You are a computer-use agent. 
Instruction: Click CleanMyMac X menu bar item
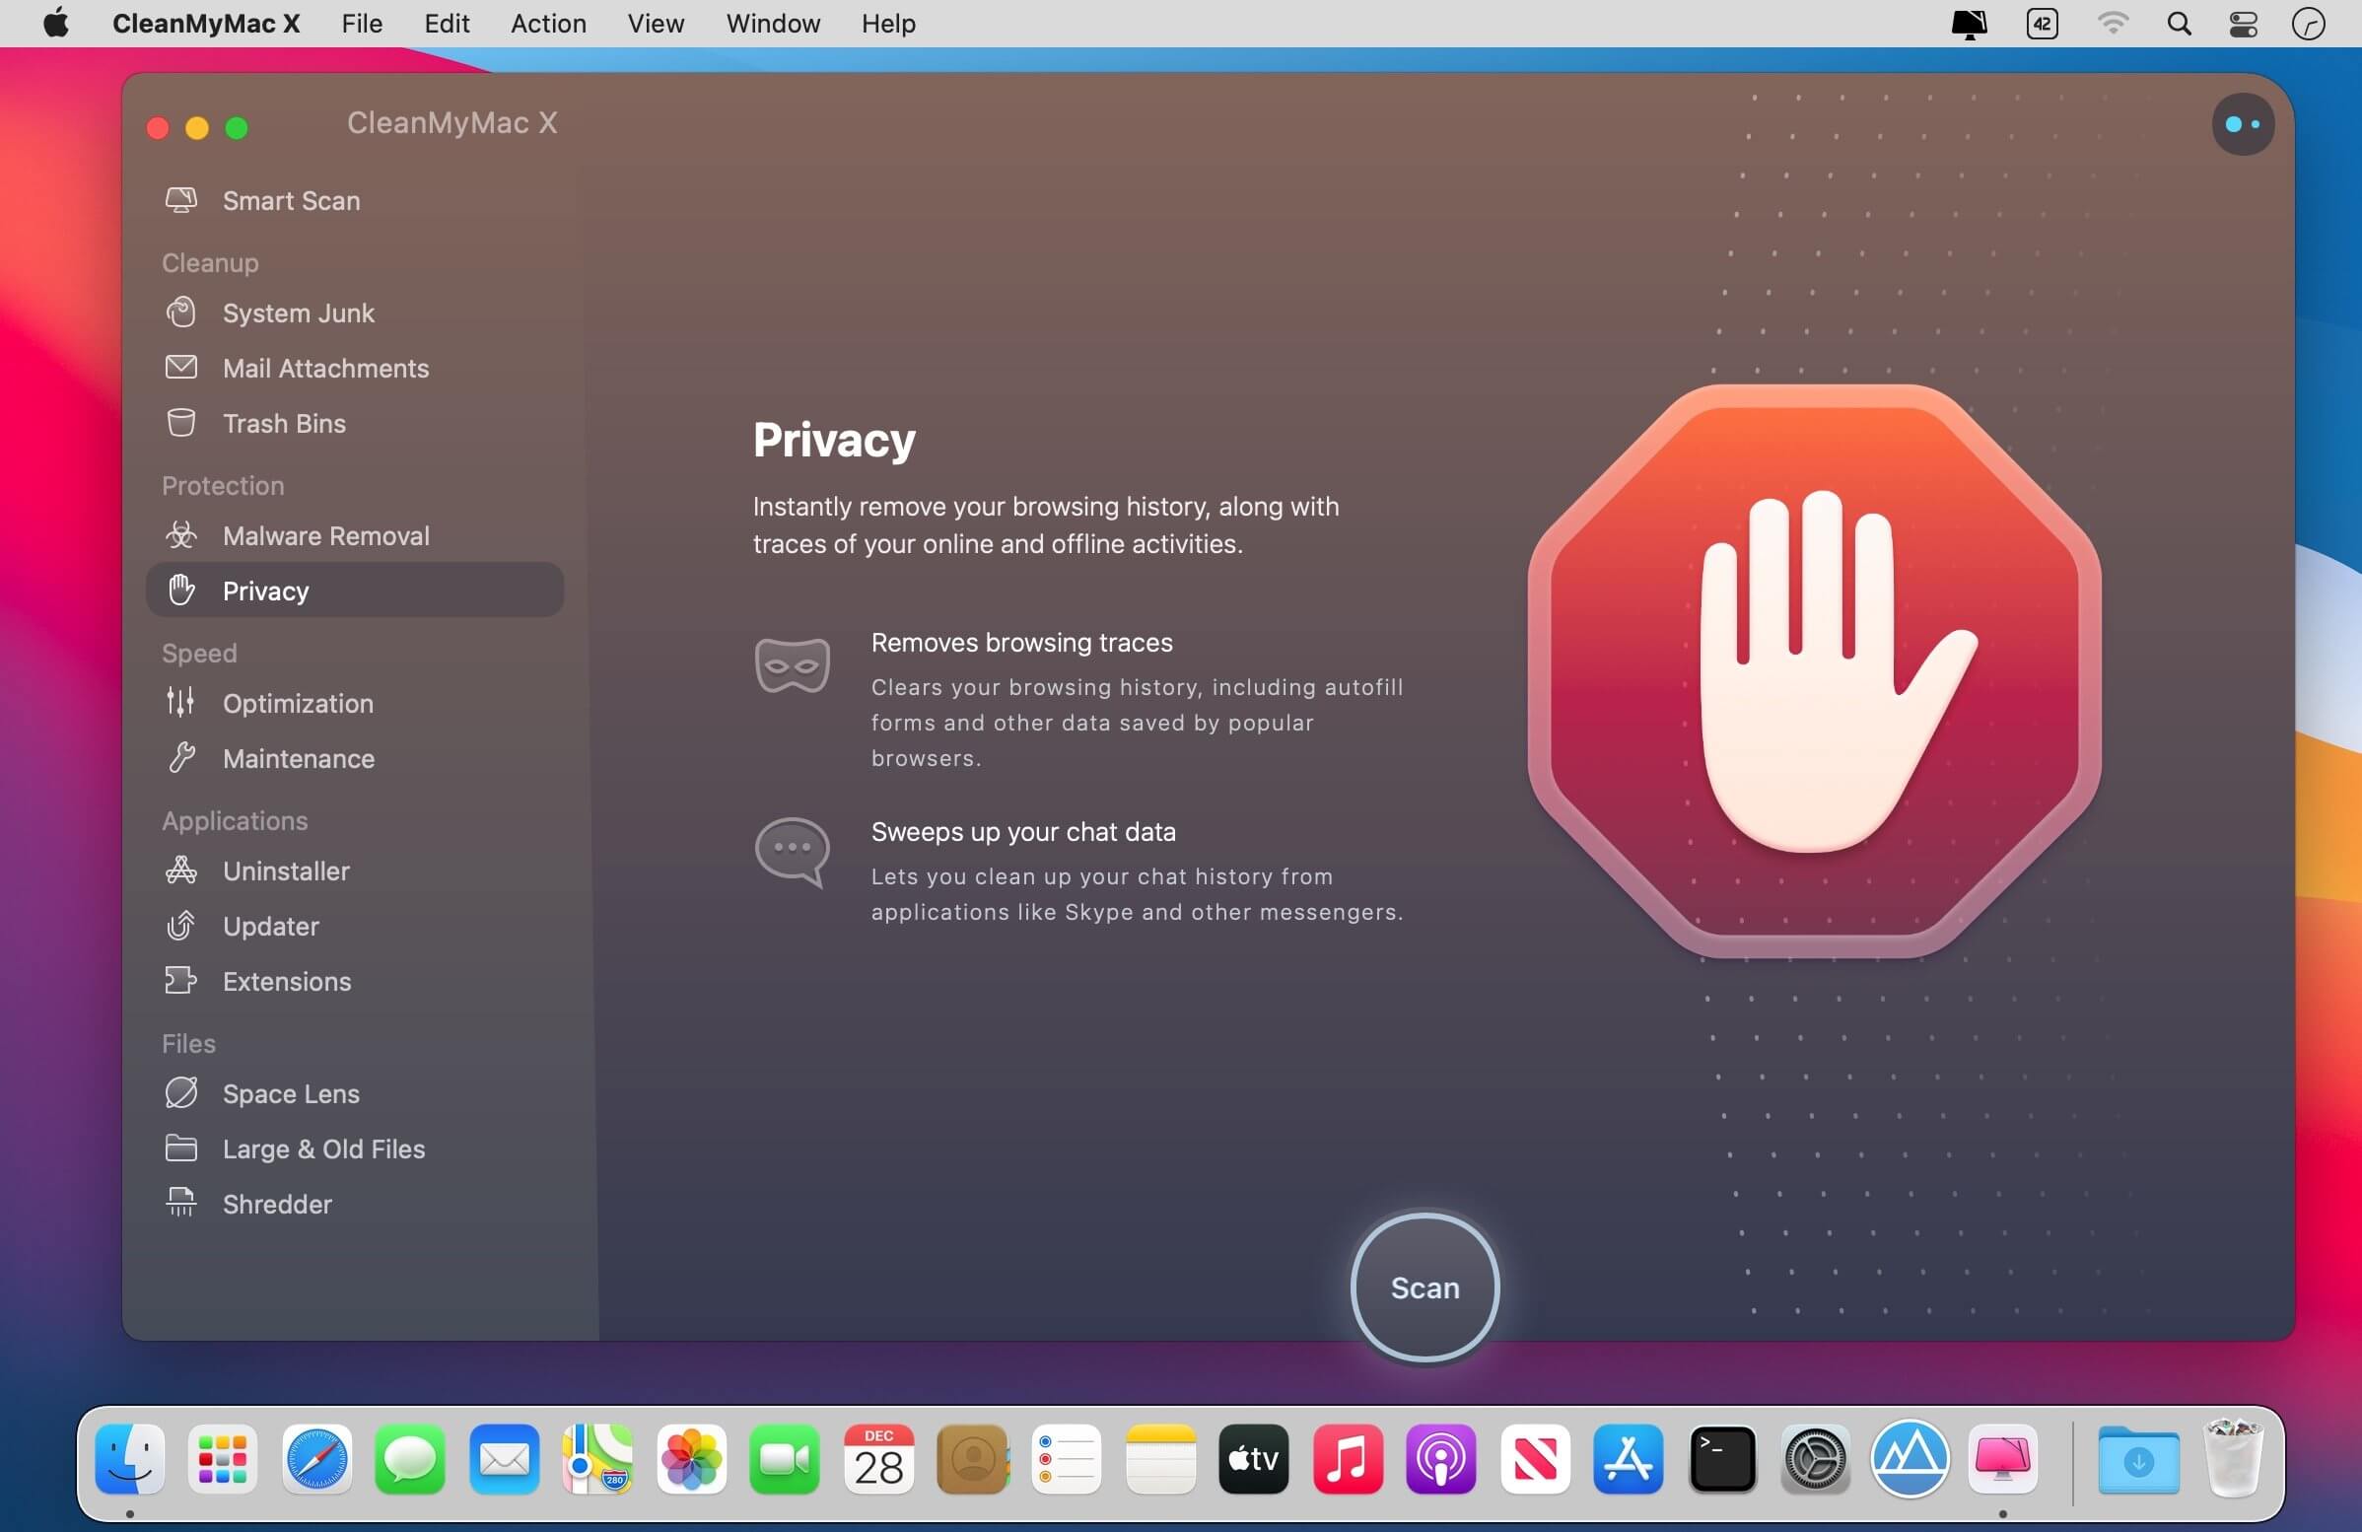207,23
